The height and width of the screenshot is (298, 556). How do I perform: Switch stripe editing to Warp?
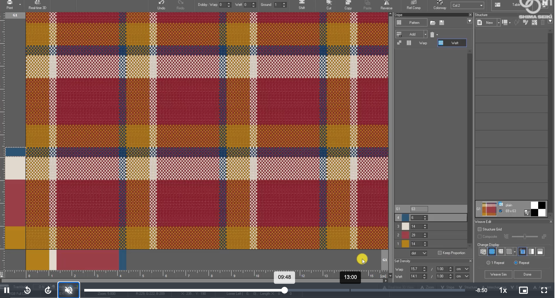click(x=423, y=43)
